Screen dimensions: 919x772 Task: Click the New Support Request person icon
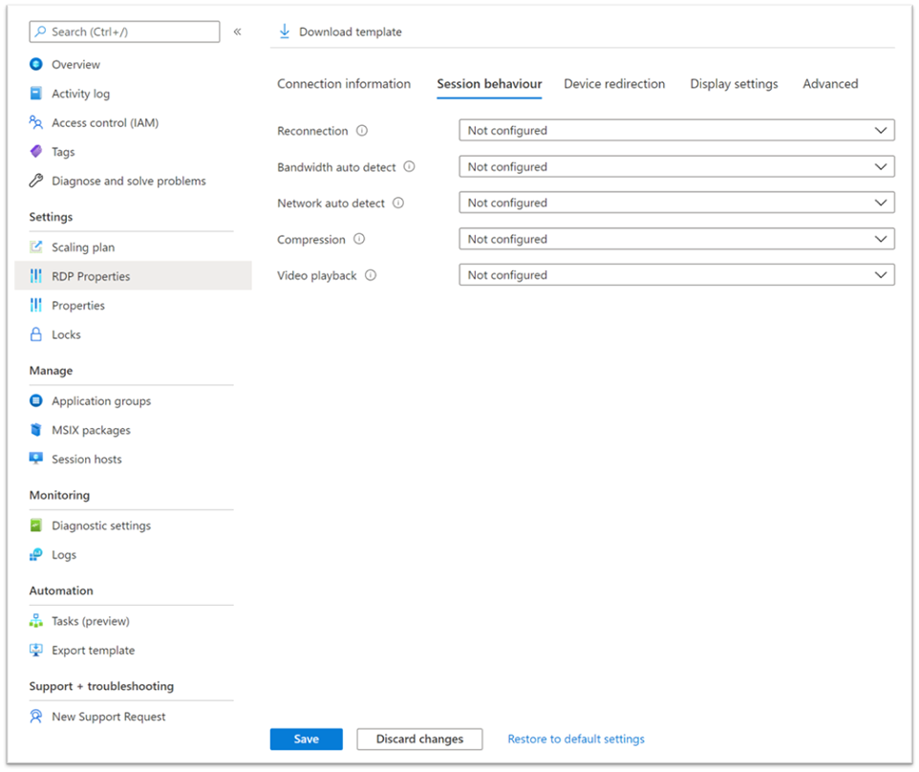35,717
